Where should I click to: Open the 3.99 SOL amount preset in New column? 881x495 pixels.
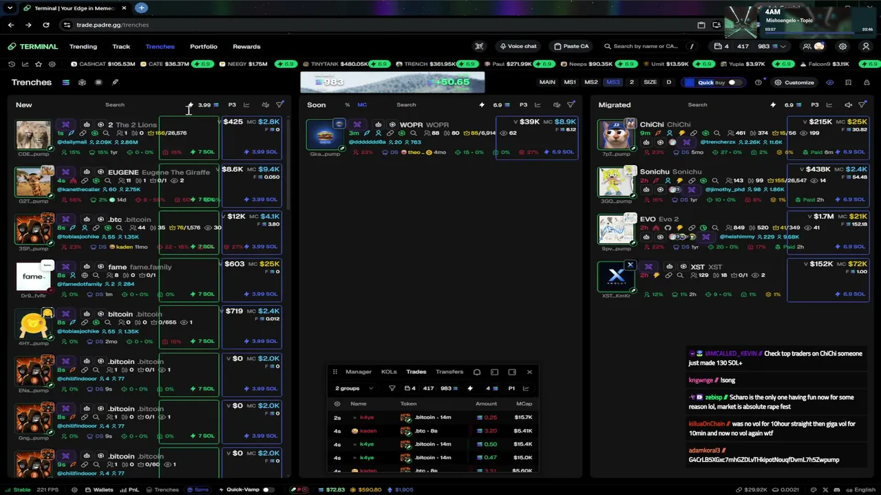tap(208, 104)
